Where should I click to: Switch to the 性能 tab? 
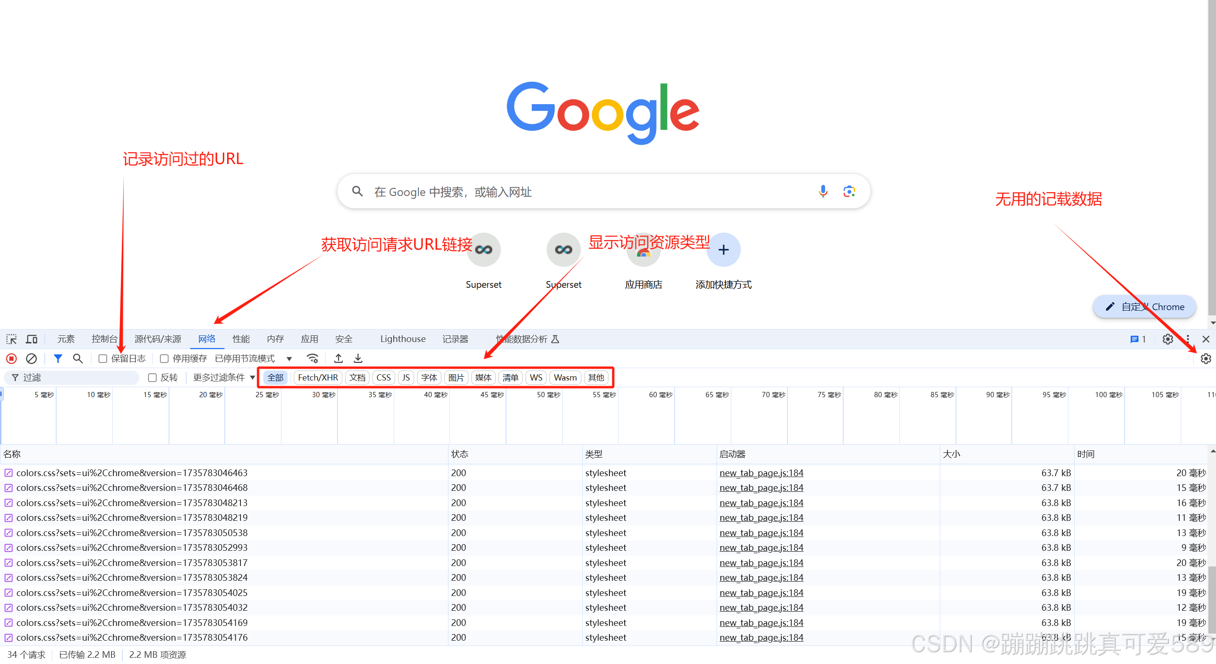tap(241, 339)
